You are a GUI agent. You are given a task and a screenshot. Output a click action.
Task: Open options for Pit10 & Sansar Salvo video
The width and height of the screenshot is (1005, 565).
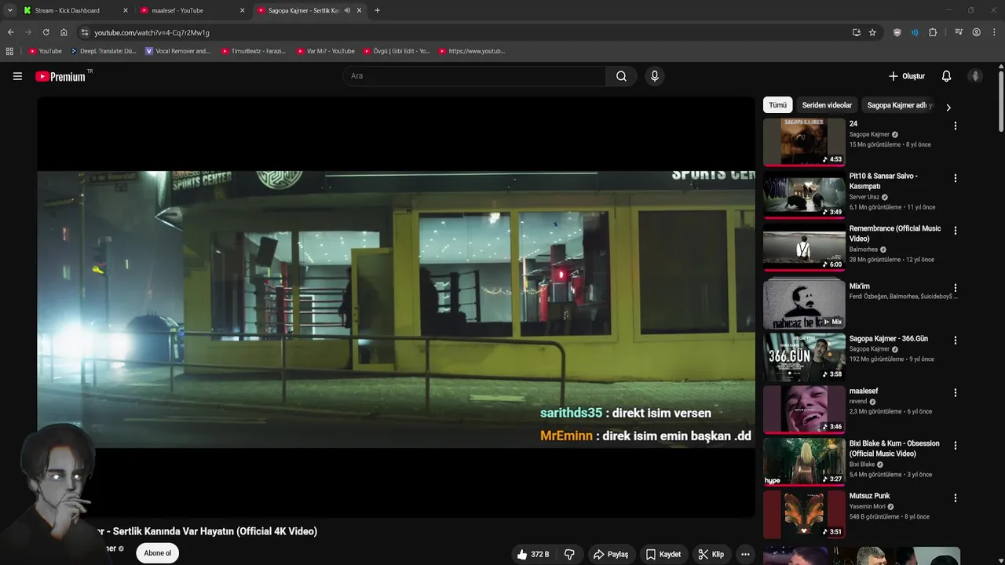955,178
